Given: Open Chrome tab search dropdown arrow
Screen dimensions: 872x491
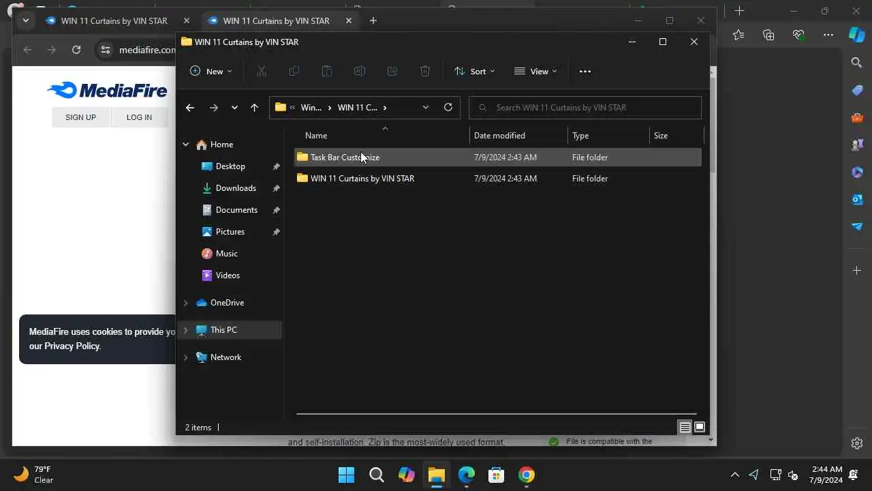Looking at the screenshot, I should [26, 20].
